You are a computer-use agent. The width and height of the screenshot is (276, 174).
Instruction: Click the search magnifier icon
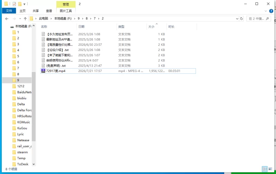268,19
